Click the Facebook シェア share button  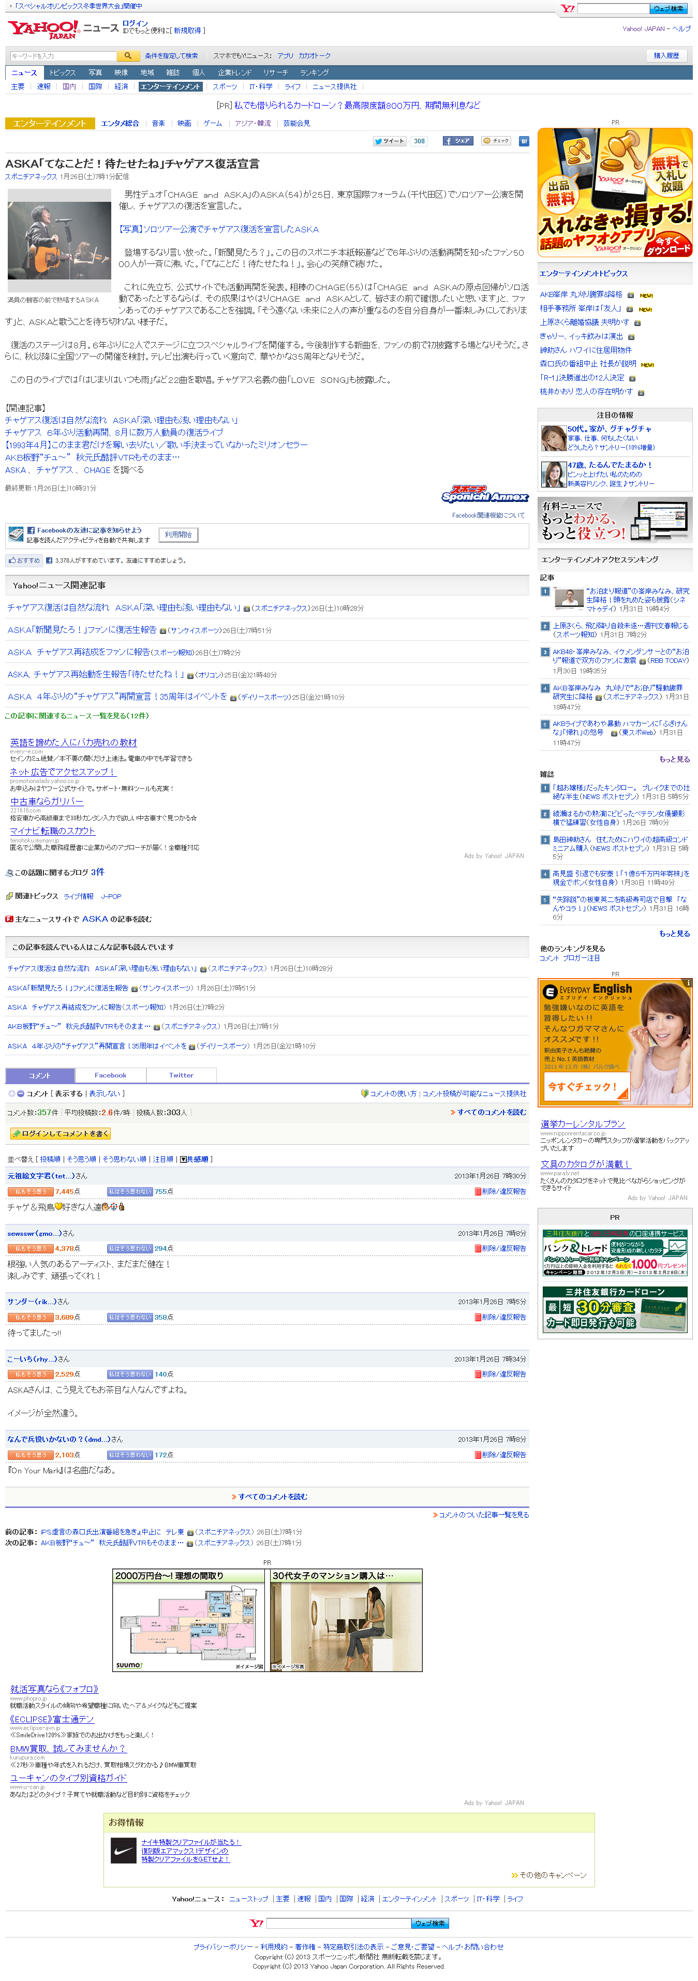[457, 141]
